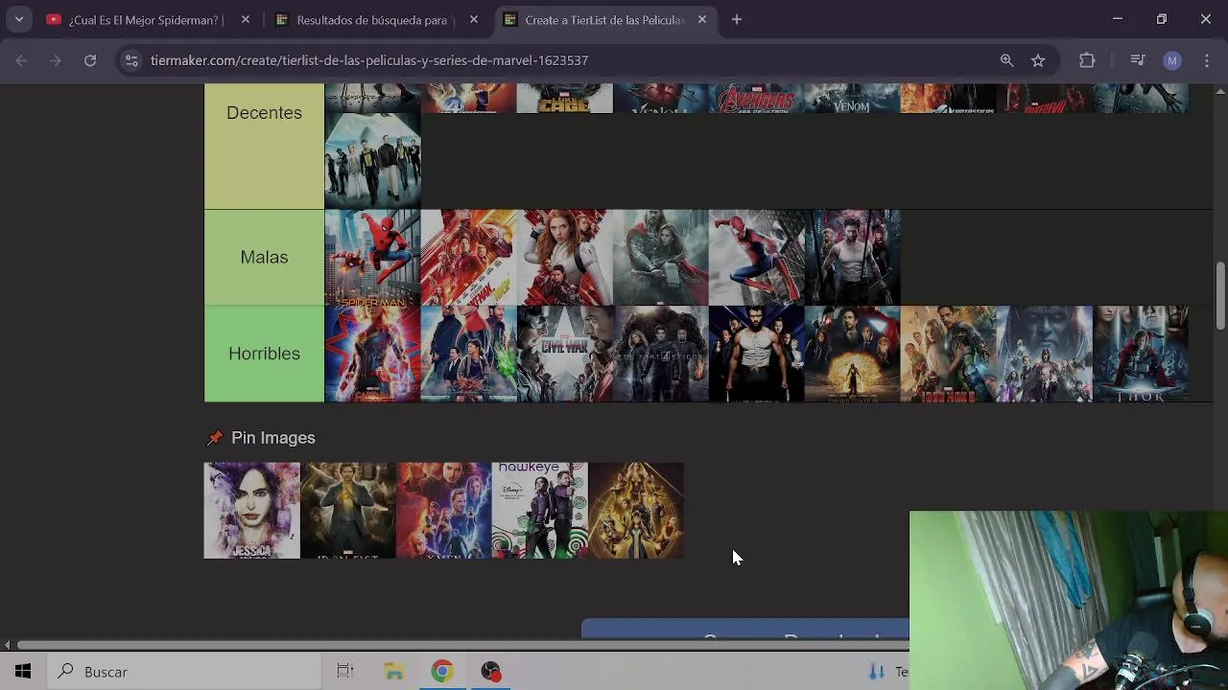1228x690 pixels.
Task: Click the horizontal page scrollbar
Action: coord(463,644)
